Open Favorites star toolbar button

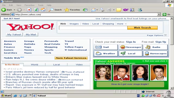(x=72, y=10)
